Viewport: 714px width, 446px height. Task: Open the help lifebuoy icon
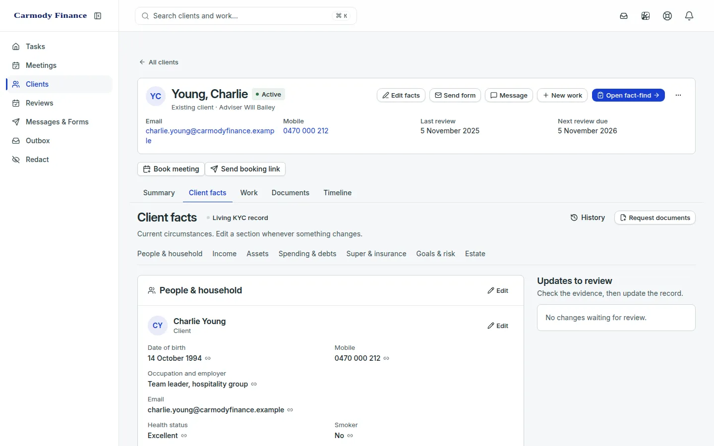point(667,16)
